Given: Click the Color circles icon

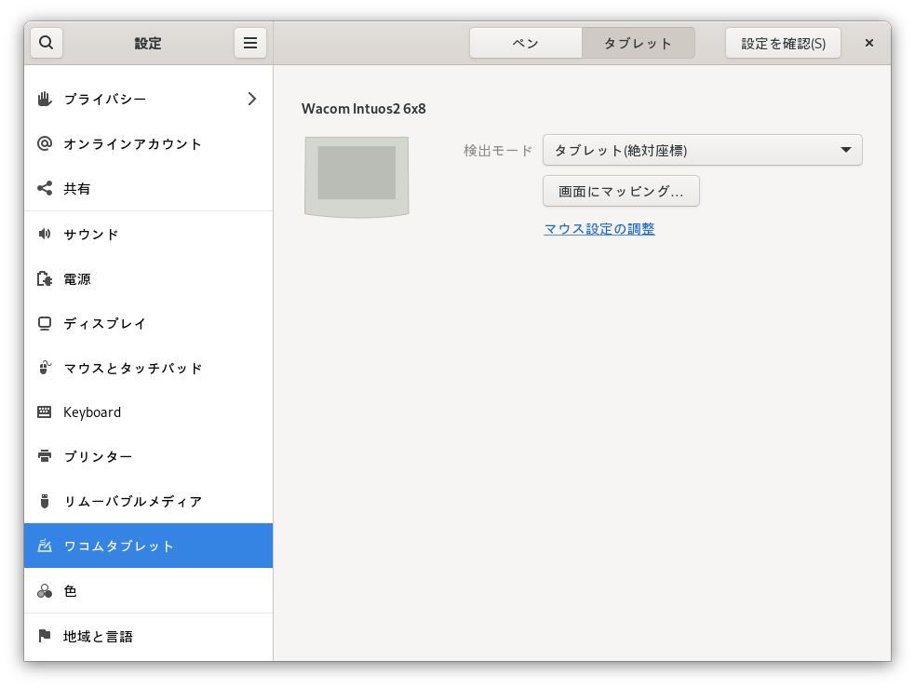Looking at the screenshot, I should pyautogui.click(x=45, y=591).
